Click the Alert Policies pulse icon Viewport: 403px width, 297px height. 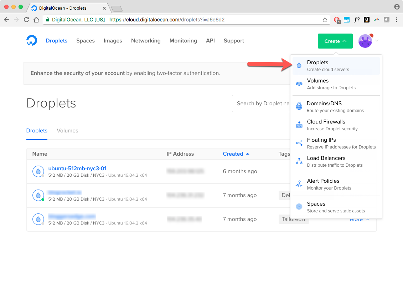pyautogui.click(x=299, y=183)
